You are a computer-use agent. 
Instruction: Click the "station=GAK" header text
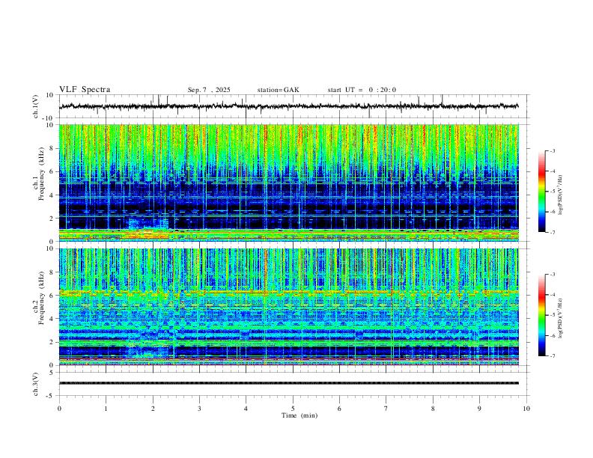click(278, 90)
